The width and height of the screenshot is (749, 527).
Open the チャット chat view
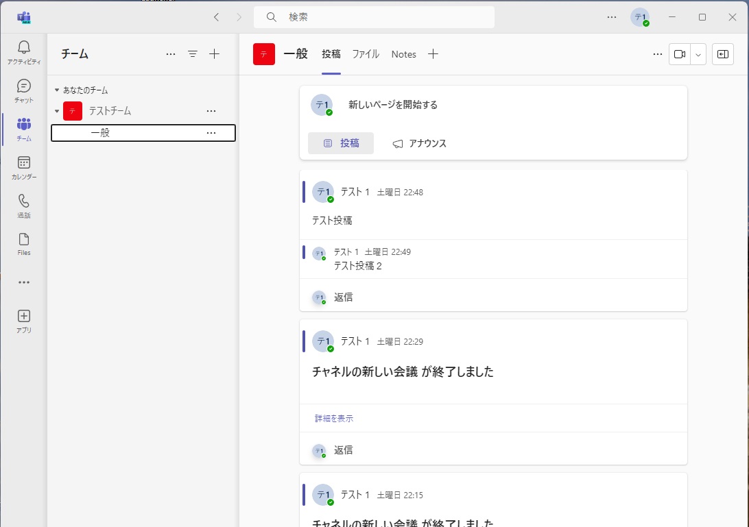click(24, 91)
